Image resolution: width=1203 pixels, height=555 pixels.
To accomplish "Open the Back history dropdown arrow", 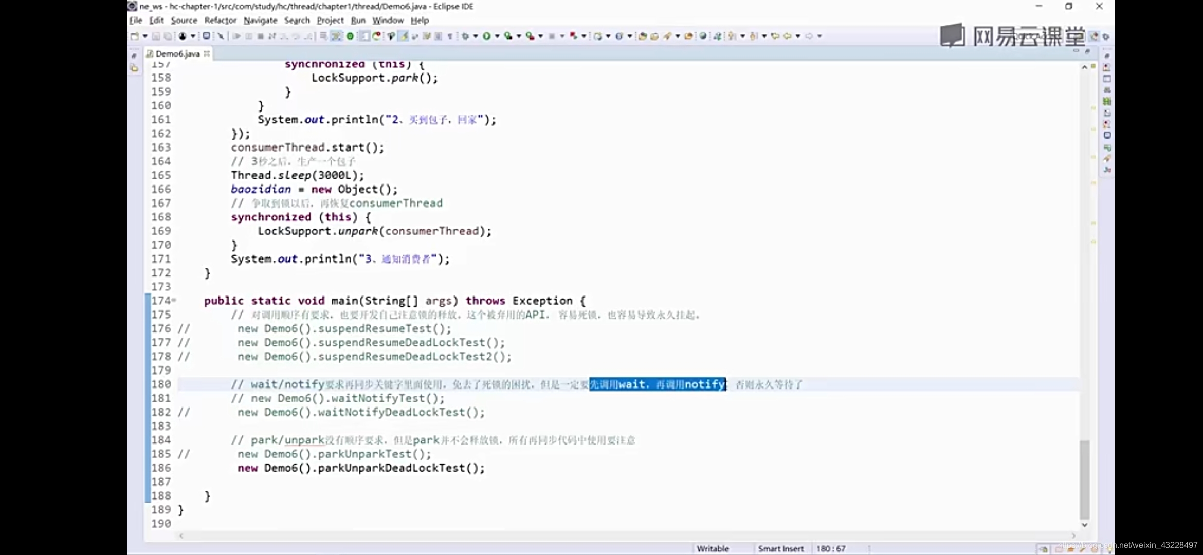I will [x=798, y=36].
